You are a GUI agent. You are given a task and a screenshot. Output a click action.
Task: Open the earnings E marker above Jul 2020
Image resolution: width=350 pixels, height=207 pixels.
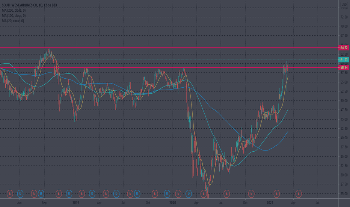pyautogui.click(x=226, y=193)
